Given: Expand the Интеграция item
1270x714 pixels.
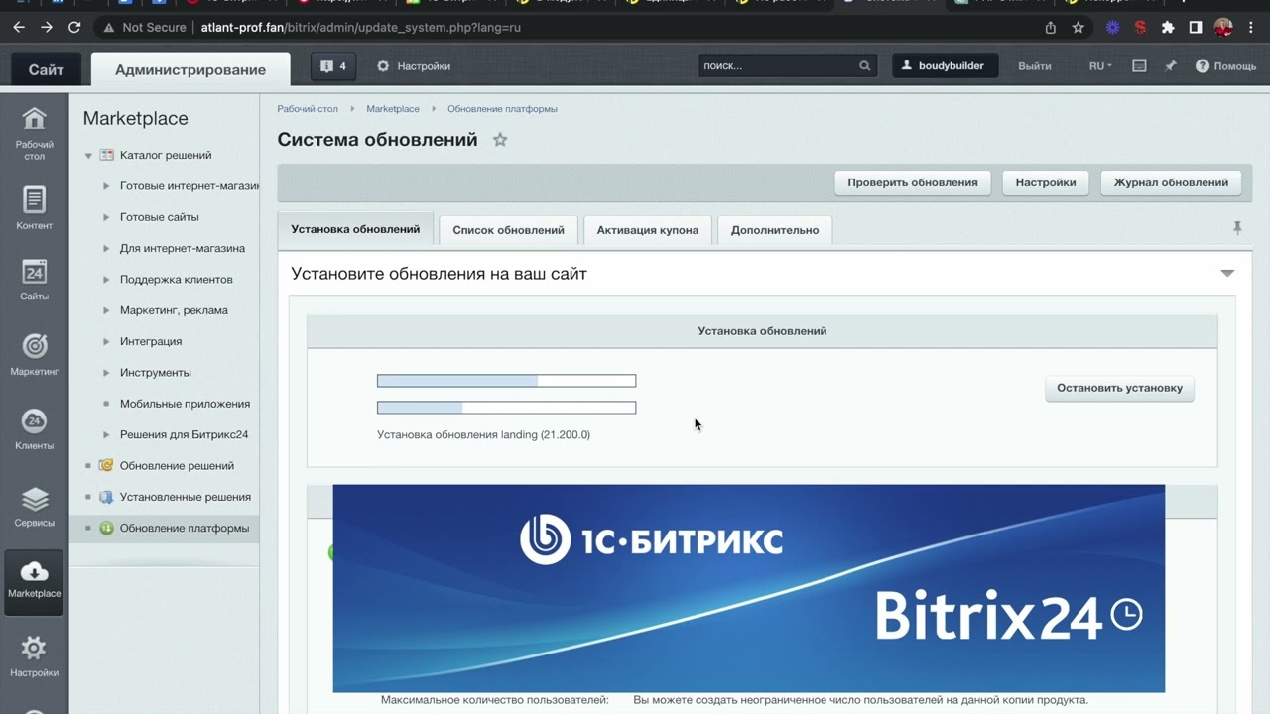Looking at the screenshot, I should [x=107, y=342].
